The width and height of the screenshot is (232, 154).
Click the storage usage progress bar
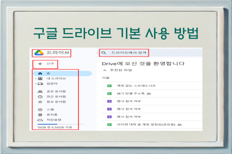point(61,124)
